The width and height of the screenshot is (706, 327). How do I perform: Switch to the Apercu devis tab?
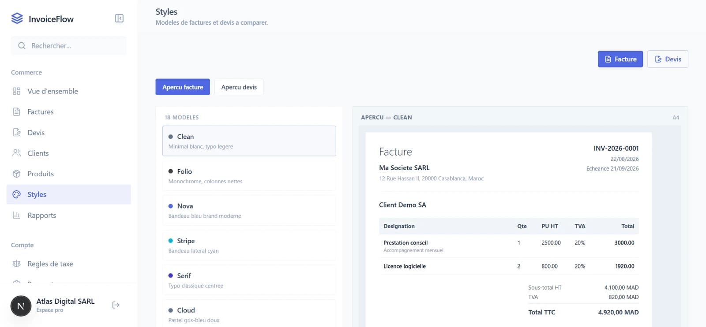click(239, 87)
